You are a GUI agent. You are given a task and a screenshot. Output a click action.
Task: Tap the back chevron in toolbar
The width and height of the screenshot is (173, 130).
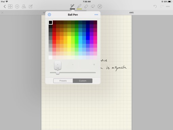pyautogui.click(x=4, y=6)
